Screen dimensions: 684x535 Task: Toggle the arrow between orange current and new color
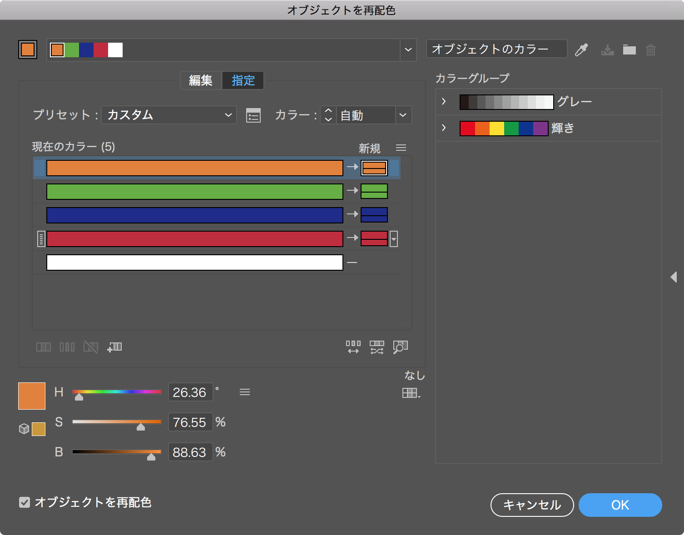pos(352,167)
